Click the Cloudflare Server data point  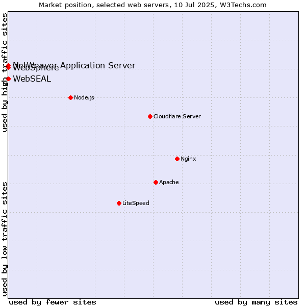(x=150, y=116)
